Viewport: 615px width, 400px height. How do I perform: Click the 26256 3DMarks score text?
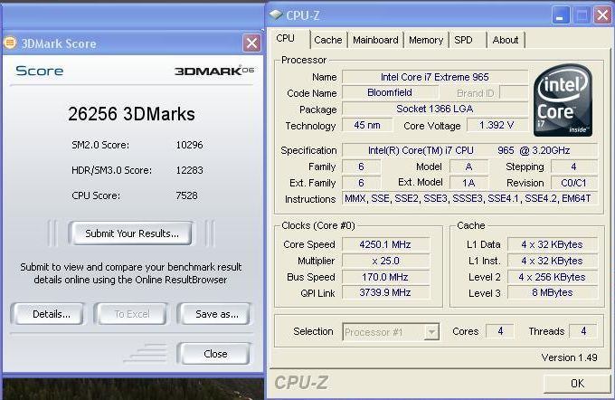pos(131,114)
